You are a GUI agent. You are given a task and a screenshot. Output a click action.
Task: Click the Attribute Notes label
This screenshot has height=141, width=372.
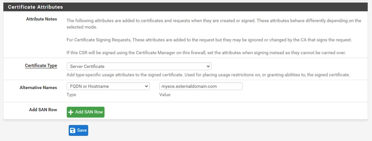click(x=41, y=19)
